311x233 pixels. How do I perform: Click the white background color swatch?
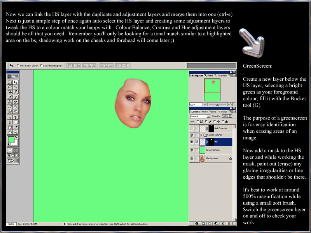(16, 144)
